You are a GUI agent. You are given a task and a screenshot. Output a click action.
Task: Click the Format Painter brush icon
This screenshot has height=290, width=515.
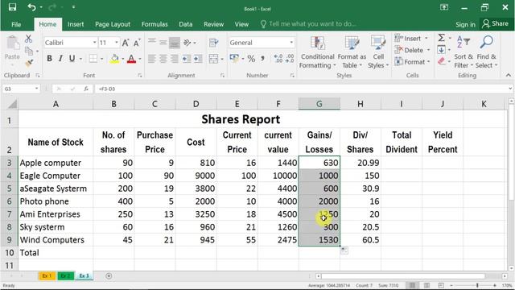pyautogui.click(x=29, y=63)
